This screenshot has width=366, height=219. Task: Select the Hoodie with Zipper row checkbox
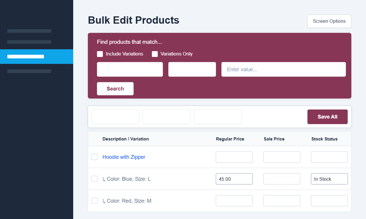(94, 157)
